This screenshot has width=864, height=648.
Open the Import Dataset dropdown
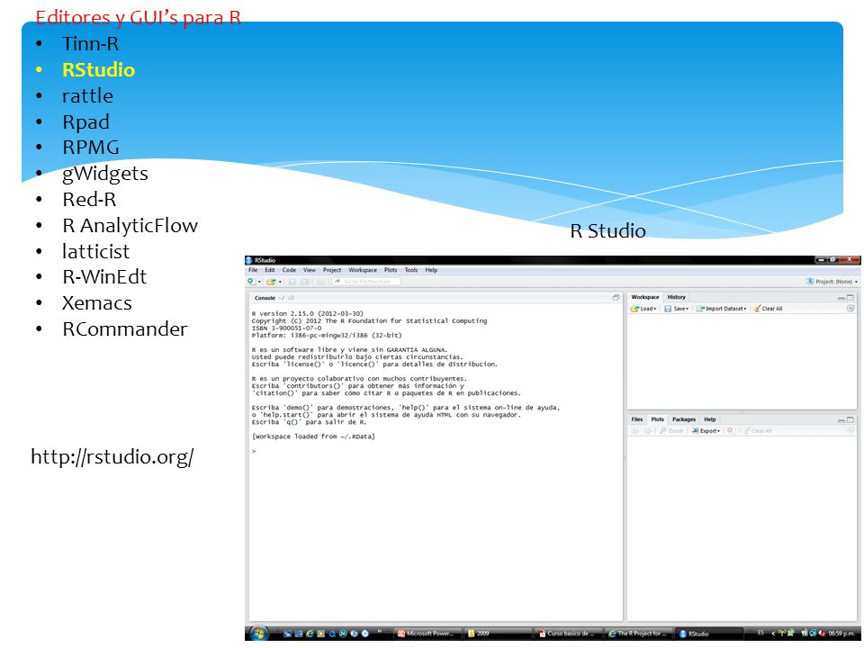pos(721,309)
